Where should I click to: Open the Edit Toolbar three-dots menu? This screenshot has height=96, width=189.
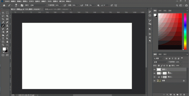click(x=7, y=45)
